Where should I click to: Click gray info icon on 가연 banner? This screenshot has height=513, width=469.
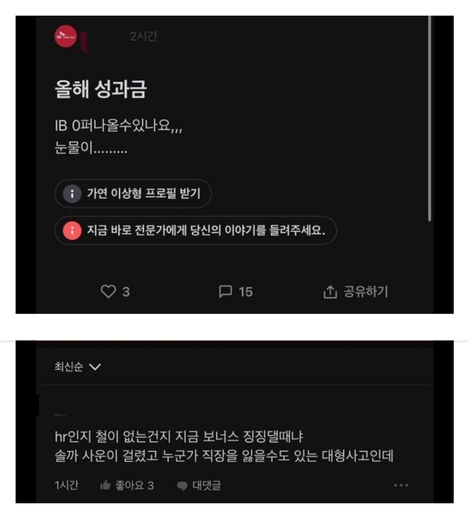(x=72, y=193)
